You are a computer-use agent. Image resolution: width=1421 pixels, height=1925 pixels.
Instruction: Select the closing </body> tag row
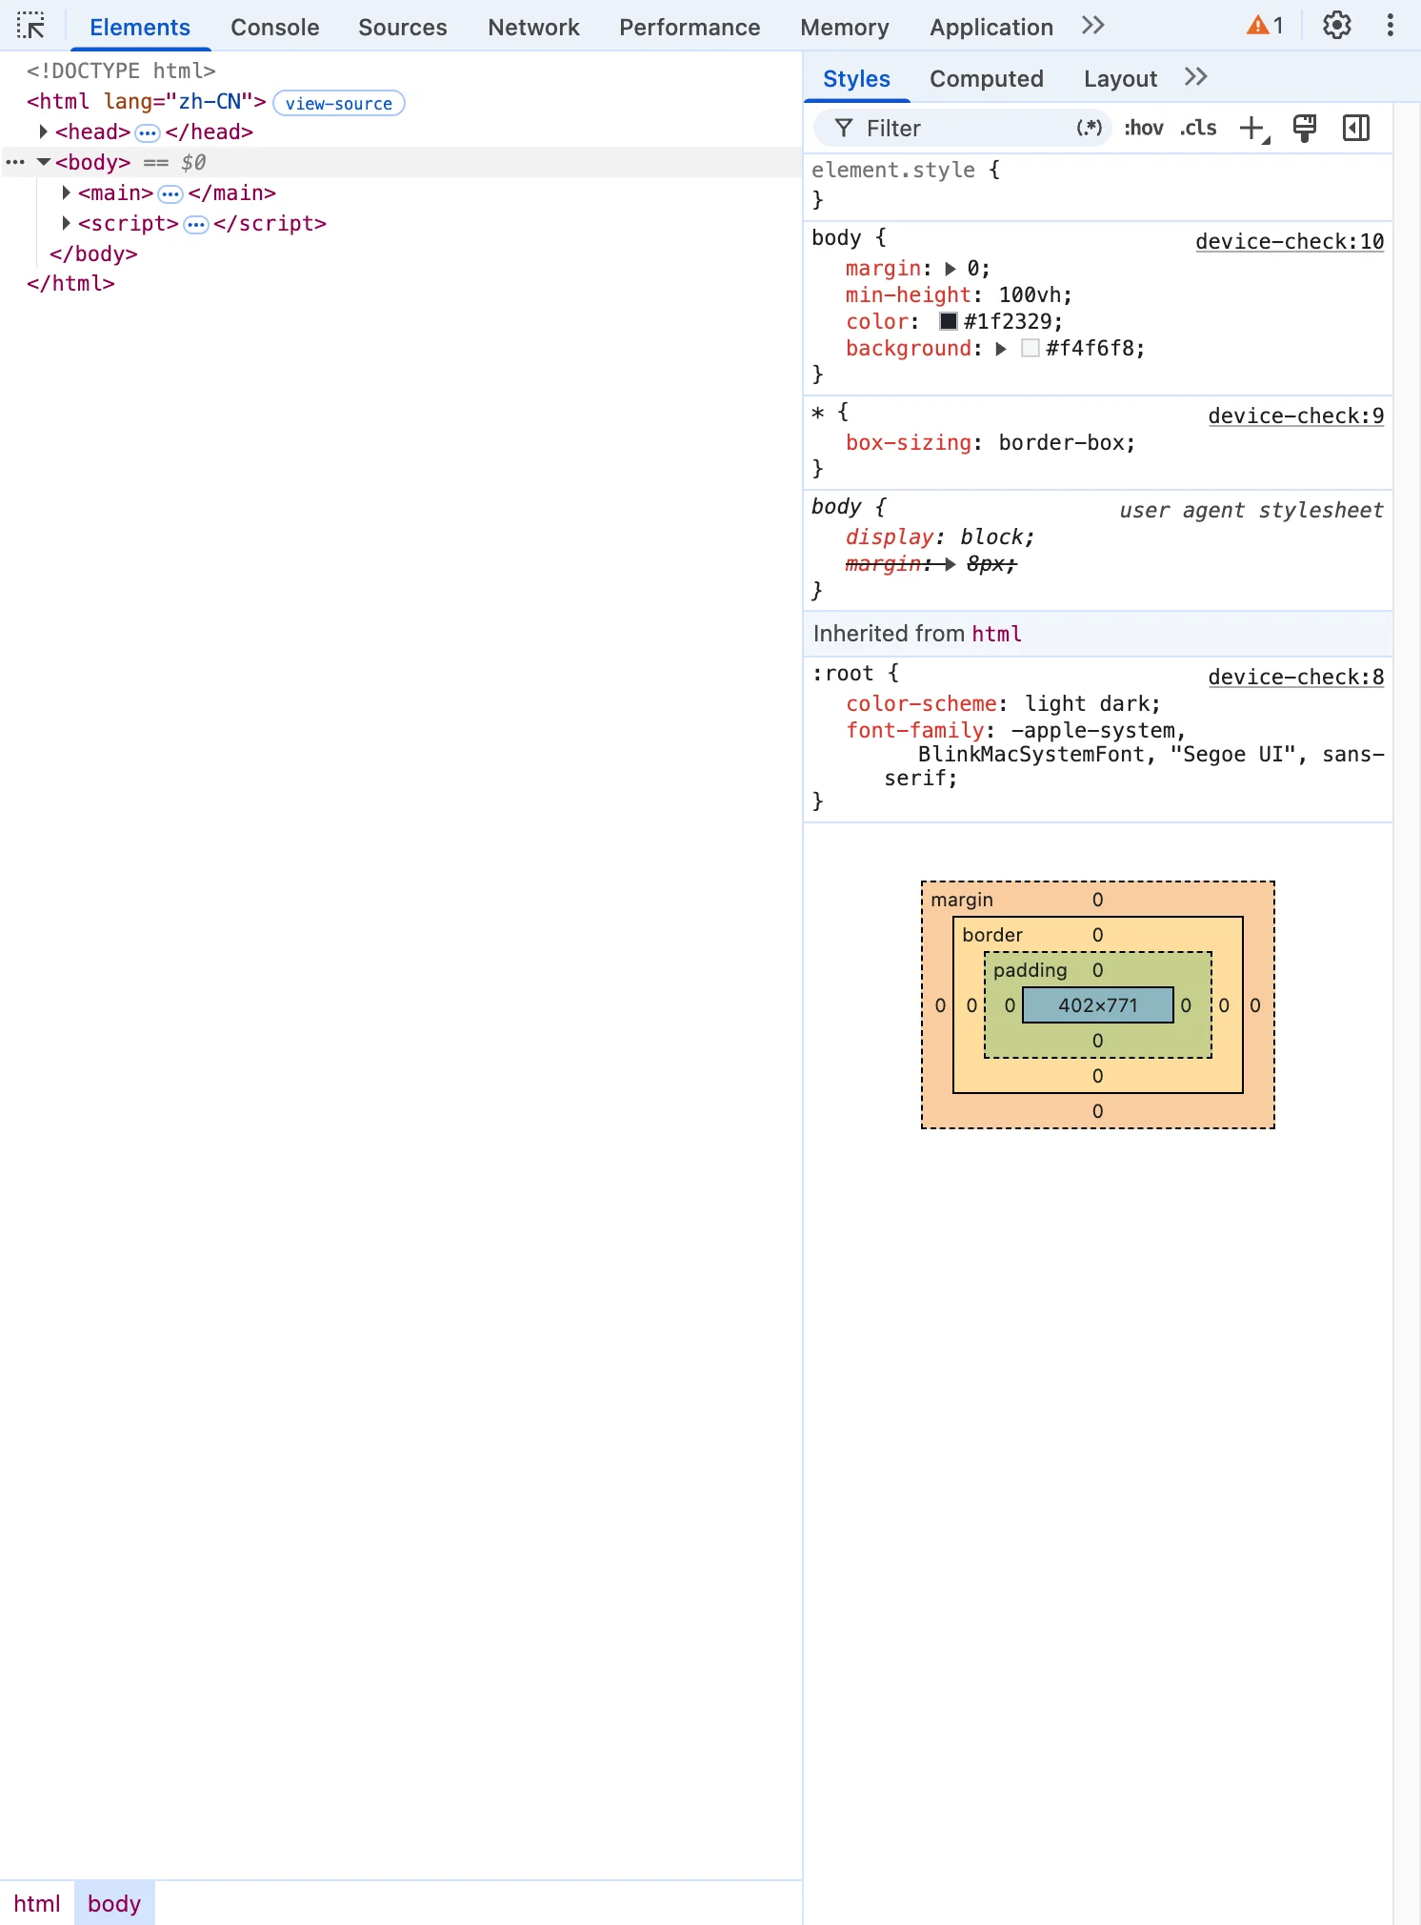[x=93, y=253]
